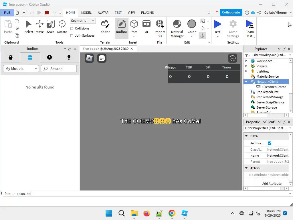Image resolution: width=293 pixels, height=220 pixels.
Task: Switch to the MODEL ribbon tab
Action: pyautogui.click(x=86, y=13)
